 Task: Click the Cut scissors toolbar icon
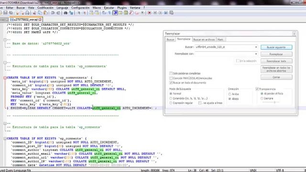[x=34, y=13]
